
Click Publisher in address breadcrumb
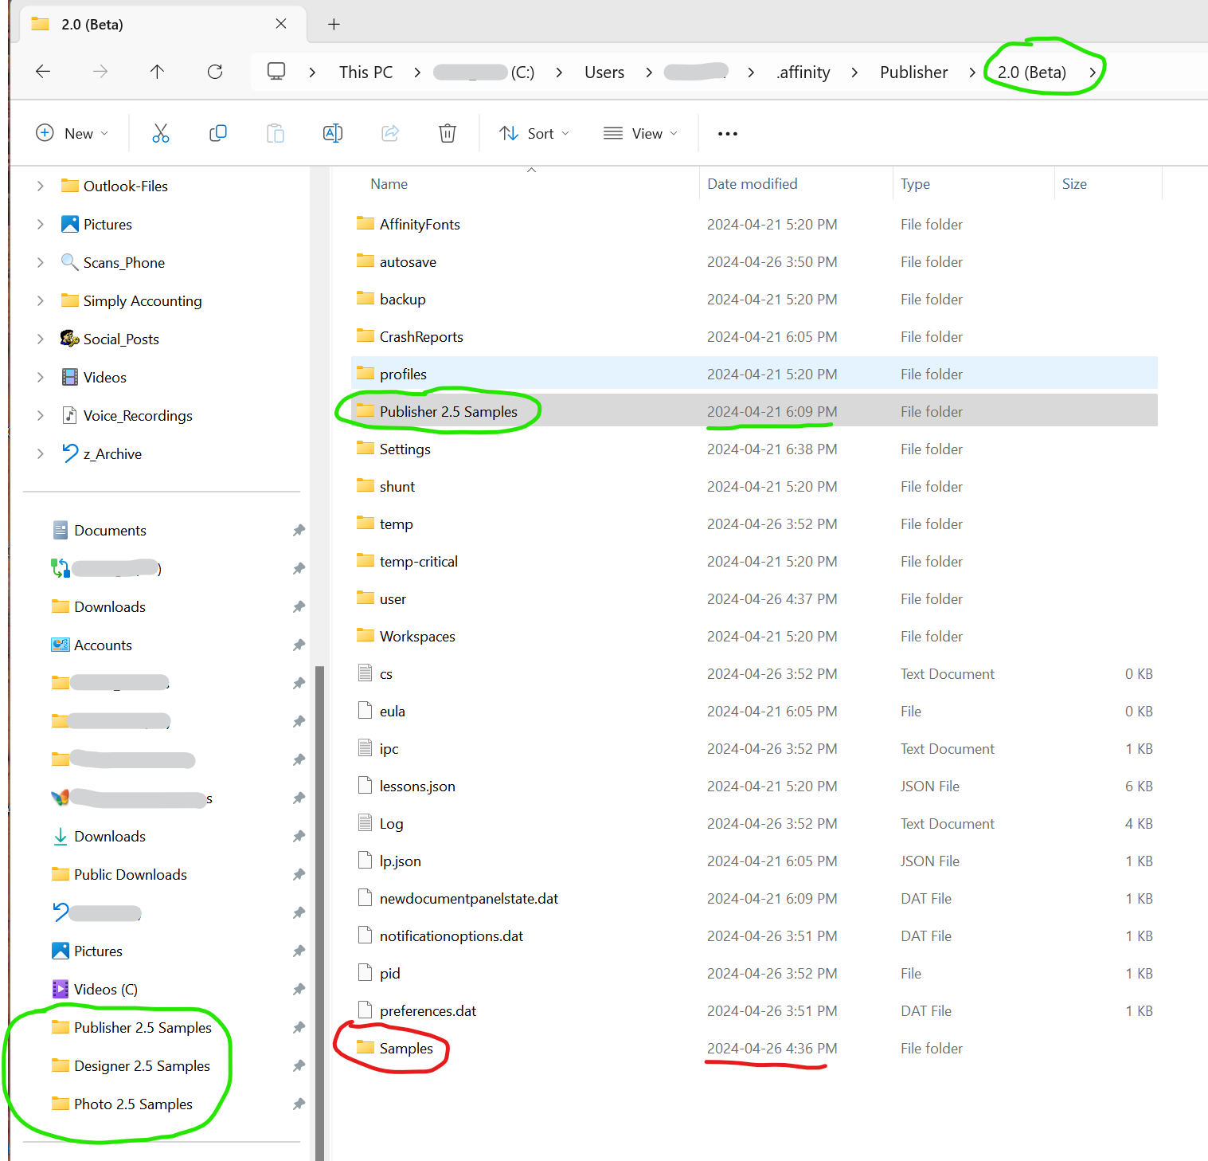(x=914, y=73)
